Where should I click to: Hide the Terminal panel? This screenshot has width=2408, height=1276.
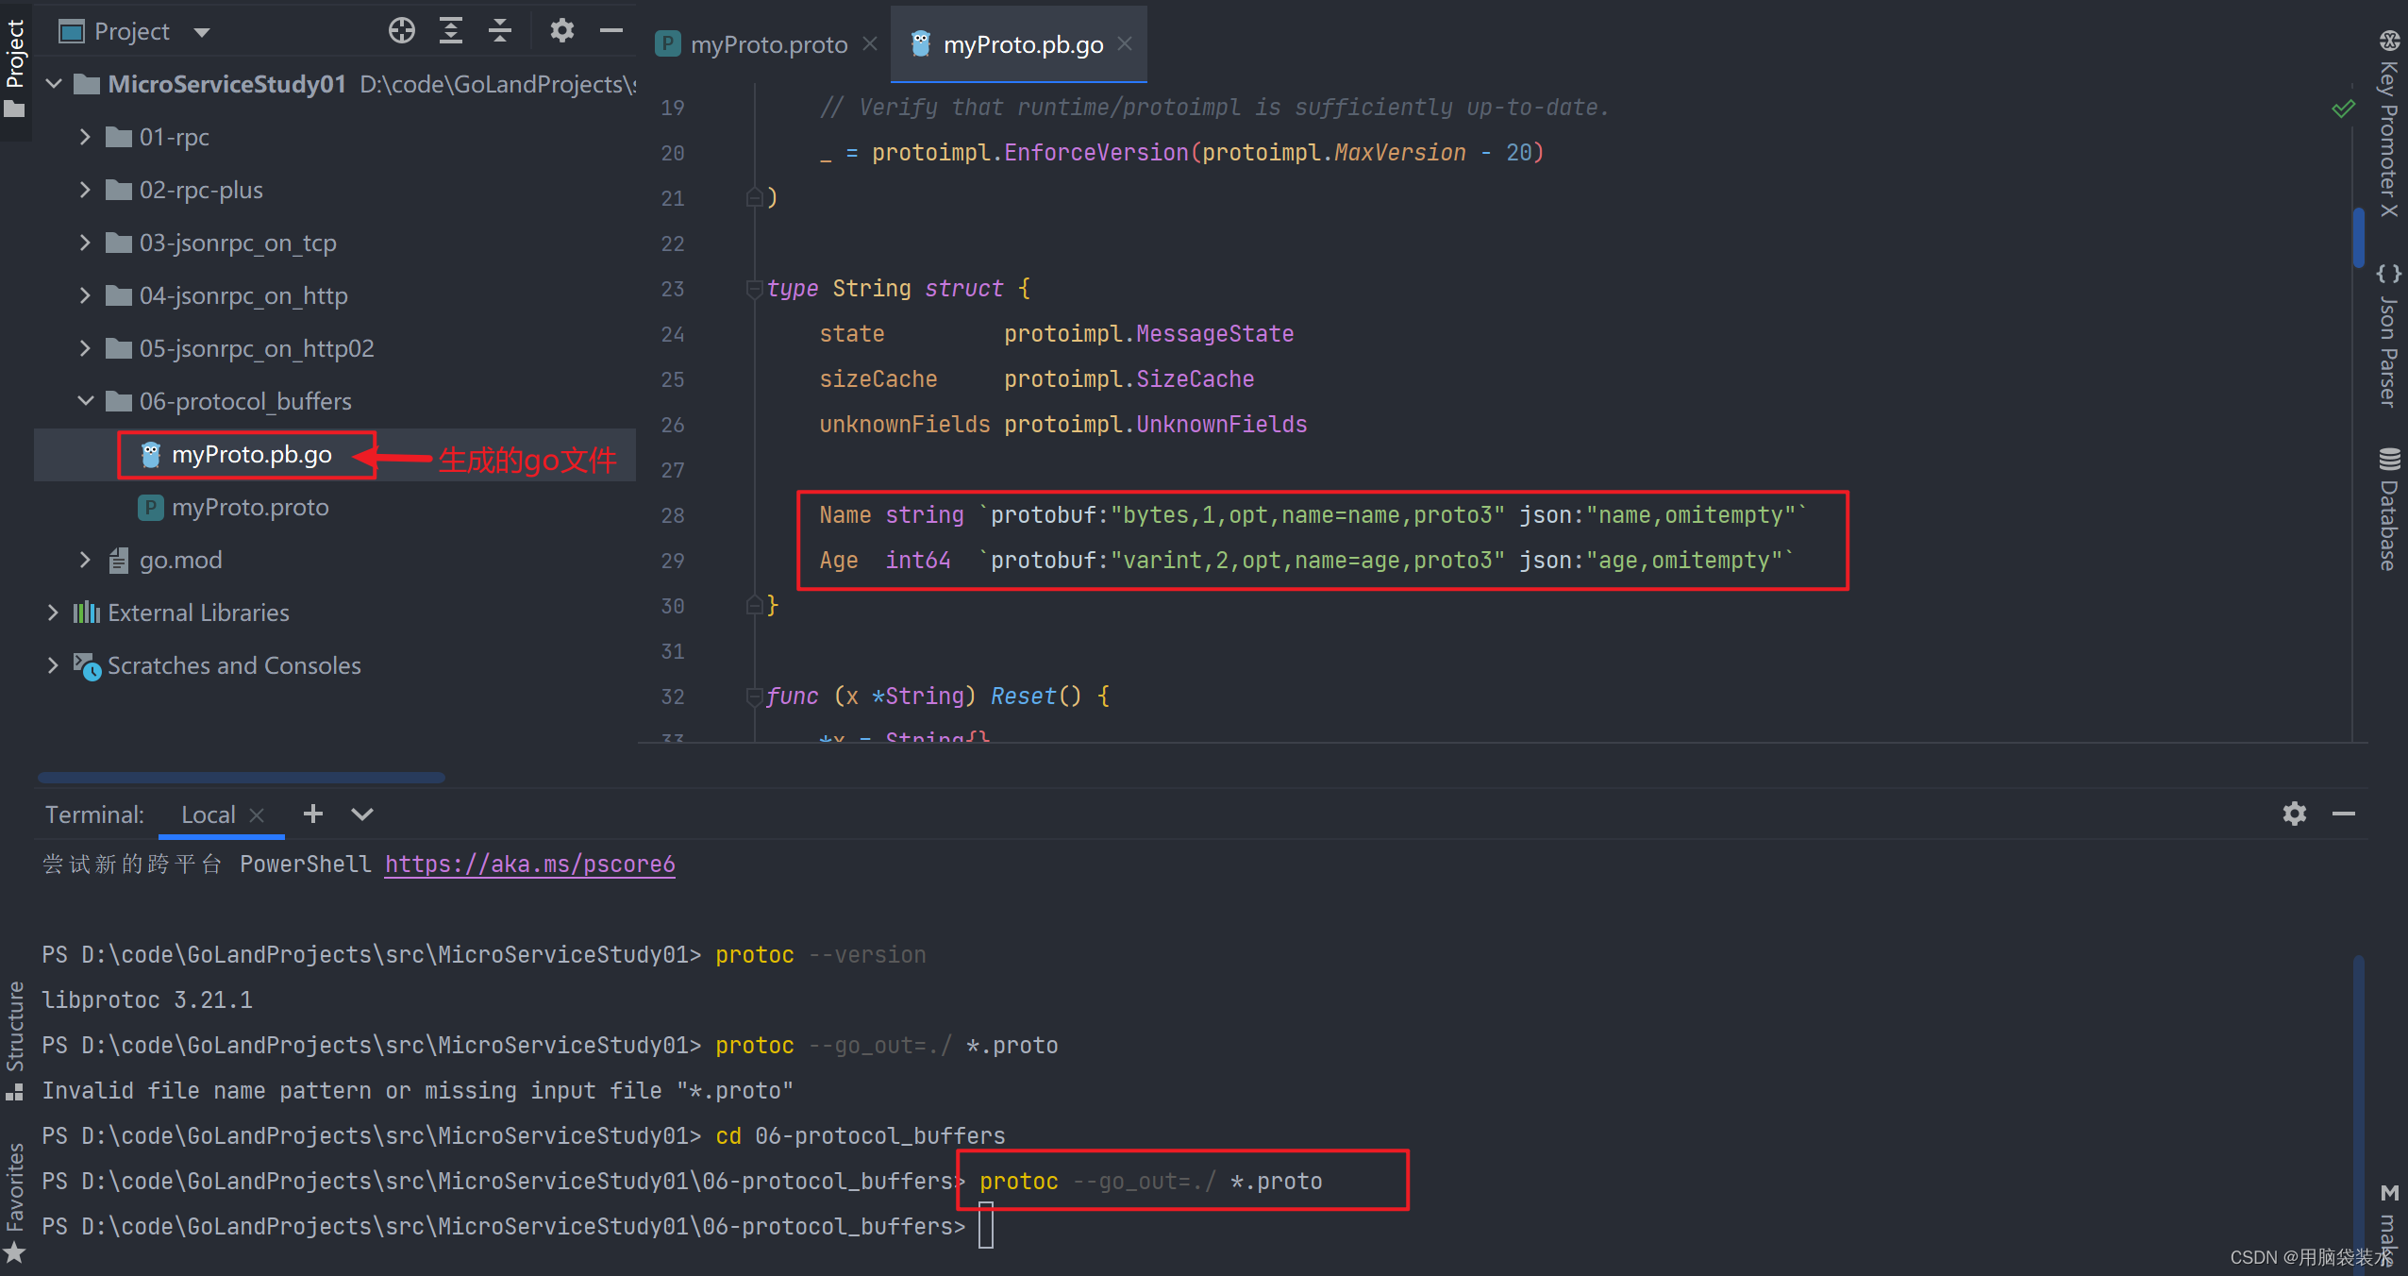[x=2344, y=814]
